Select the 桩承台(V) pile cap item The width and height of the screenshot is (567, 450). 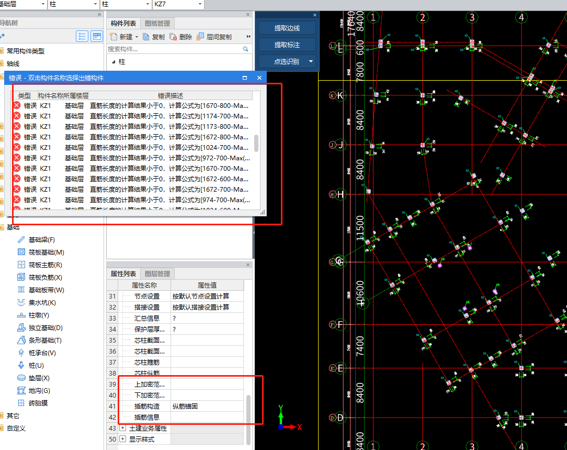coord(37,353)
